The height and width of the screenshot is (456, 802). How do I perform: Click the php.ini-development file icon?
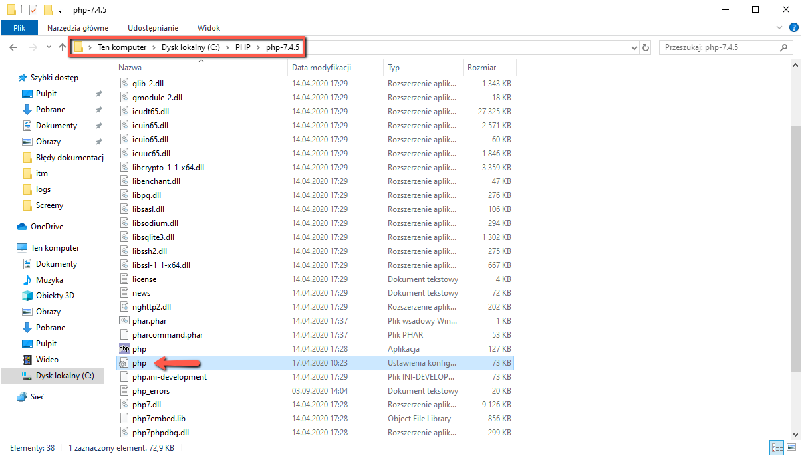pyautogui.click(x=124, y=377)
